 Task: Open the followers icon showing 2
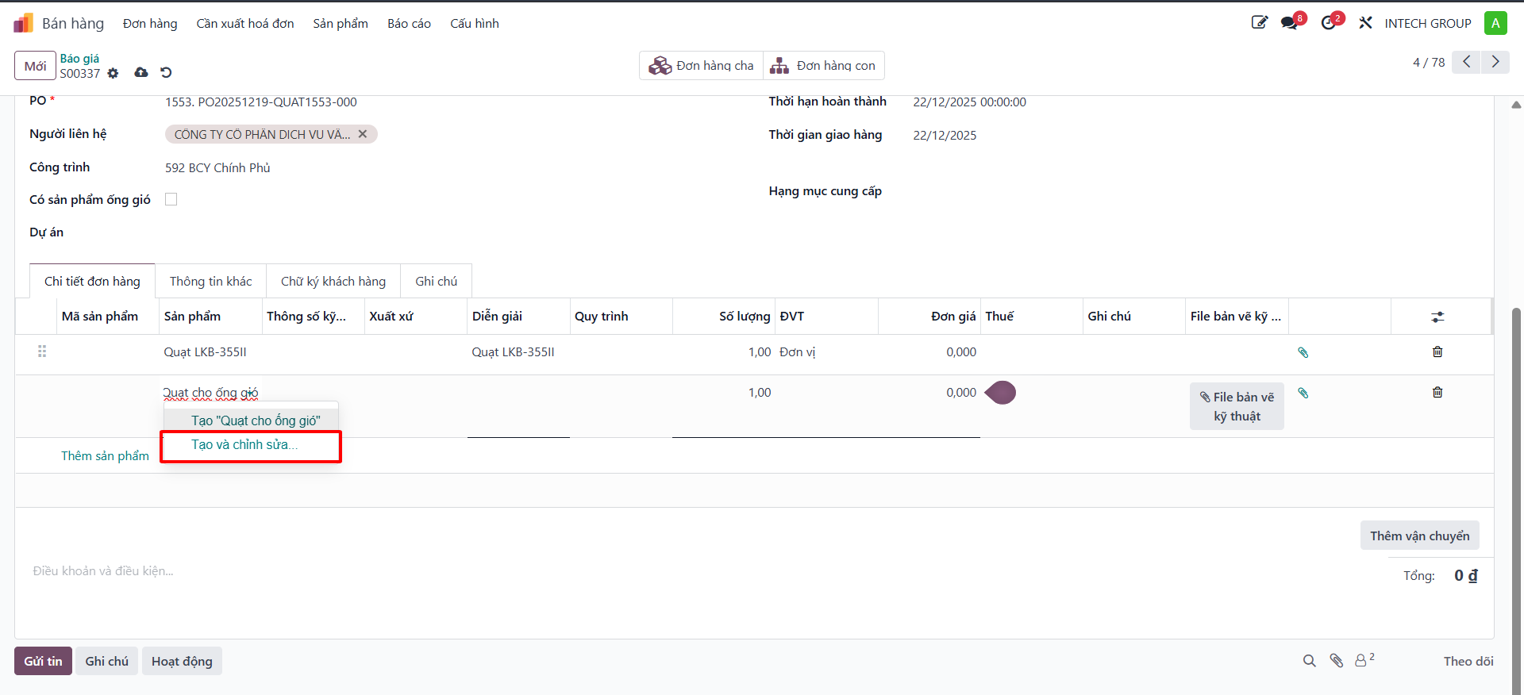[x=1364, y=660]
